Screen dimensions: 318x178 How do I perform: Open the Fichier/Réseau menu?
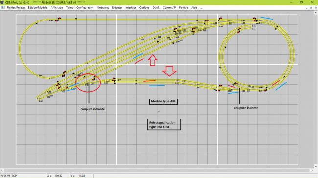point(16,8)
